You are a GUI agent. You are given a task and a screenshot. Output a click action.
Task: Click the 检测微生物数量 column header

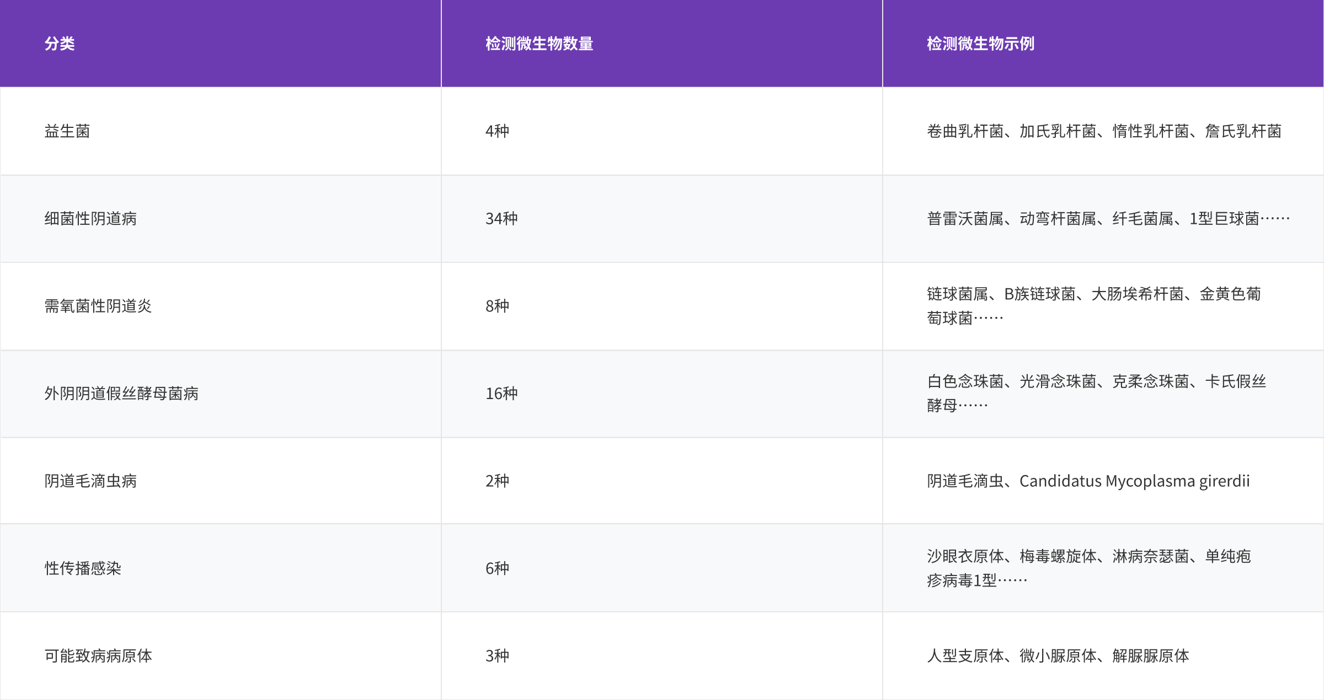click(539, 44)
